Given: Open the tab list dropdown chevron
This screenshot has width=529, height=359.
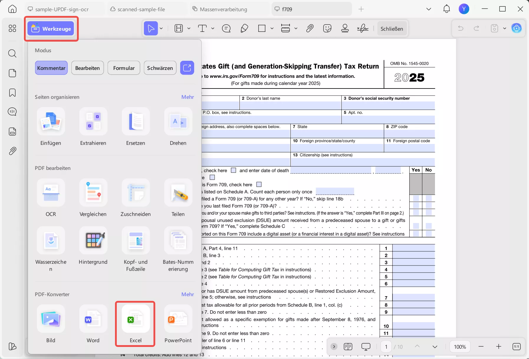Looking at the screenshot, I should tap(429, 9).
